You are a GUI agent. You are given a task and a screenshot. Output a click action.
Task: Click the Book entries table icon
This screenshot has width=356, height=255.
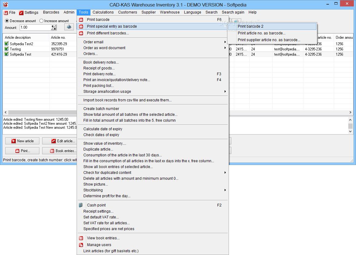pos(52,151)
